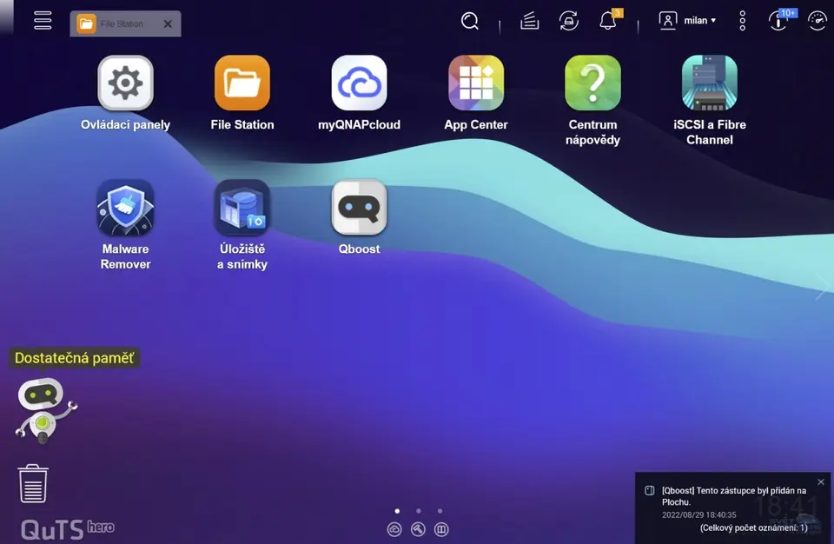Open the three-dot more options menu
The height and width of the screenshot is (544, 834).
[742, 21]
